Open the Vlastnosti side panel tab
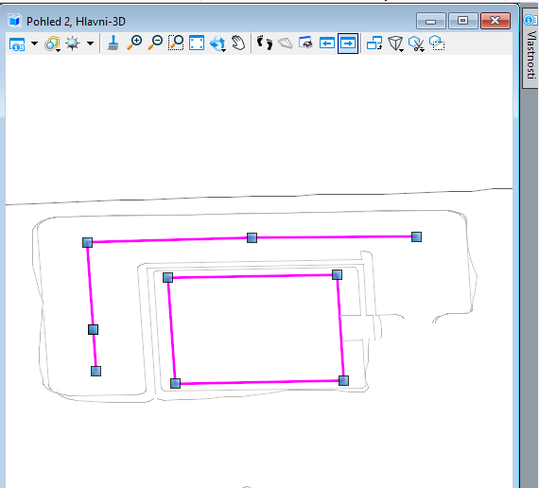Image resolution: width=539 pixels, height=488 pixels. pyautogui.click(x=530, y=48)
